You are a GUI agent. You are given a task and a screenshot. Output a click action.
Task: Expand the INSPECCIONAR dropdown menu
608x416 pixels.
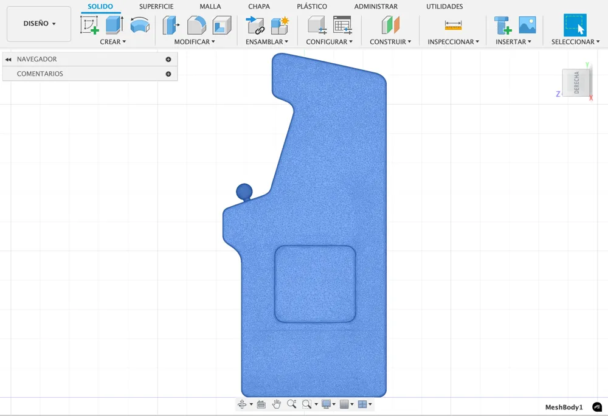tap(453, 42)
